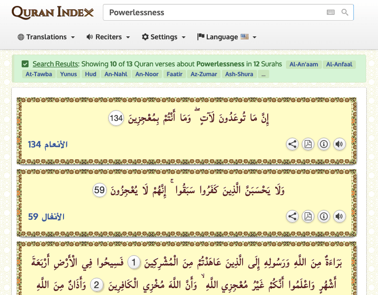Click the Search Results link
This screenshot has width=378, height=295.
[x=55, y=64]
